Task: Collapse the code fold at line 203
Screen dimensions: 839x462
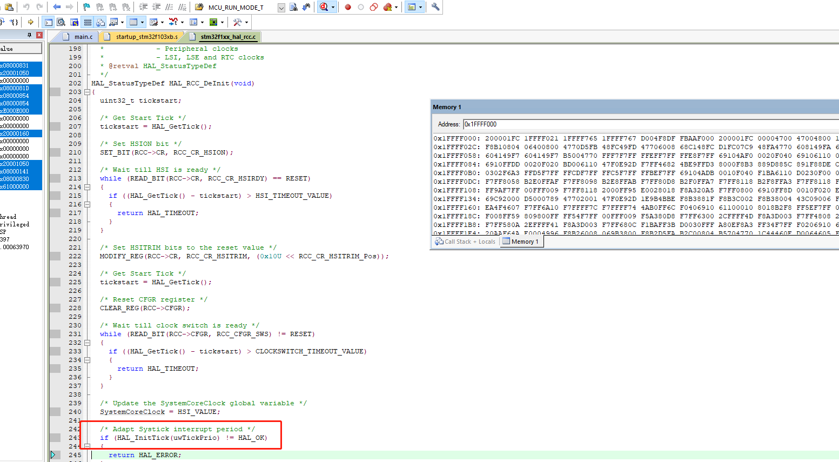Action: [x=87, y=92]
